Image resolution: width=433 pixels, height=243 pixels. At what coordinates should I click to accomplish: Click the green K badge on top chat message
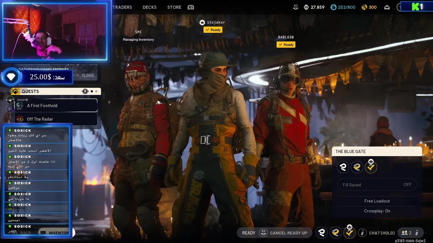click(10, 130)
